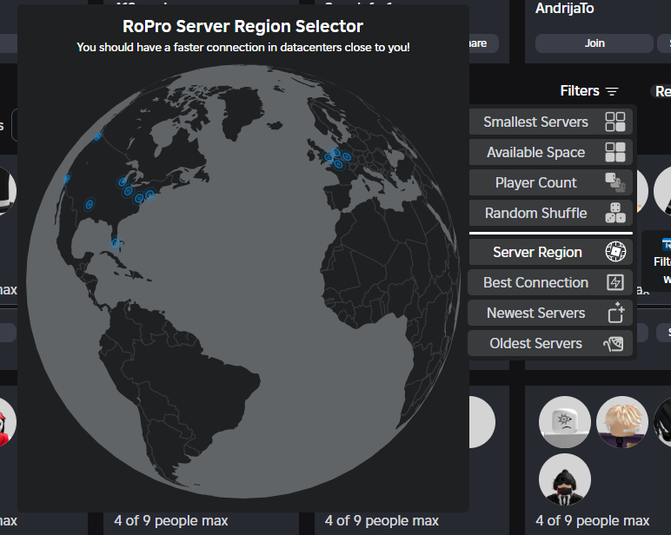Join the AndrijaTo server
Screen dimensions: 671x535
tap(595, 43)
